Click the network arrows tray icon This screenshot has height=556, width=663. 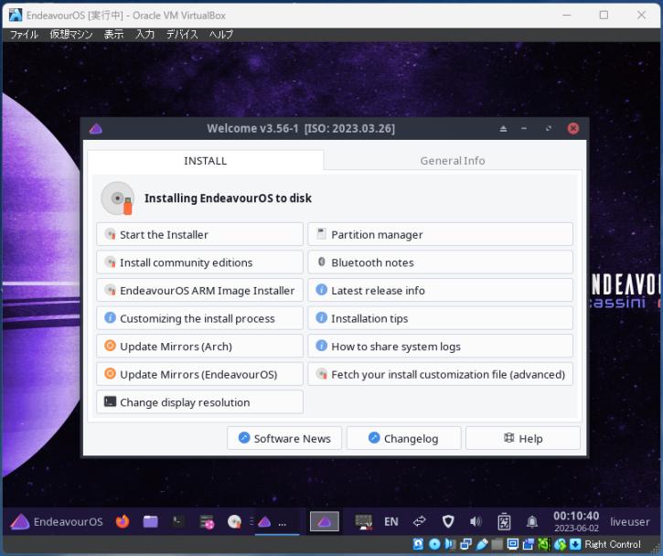(x=419, y=522)
